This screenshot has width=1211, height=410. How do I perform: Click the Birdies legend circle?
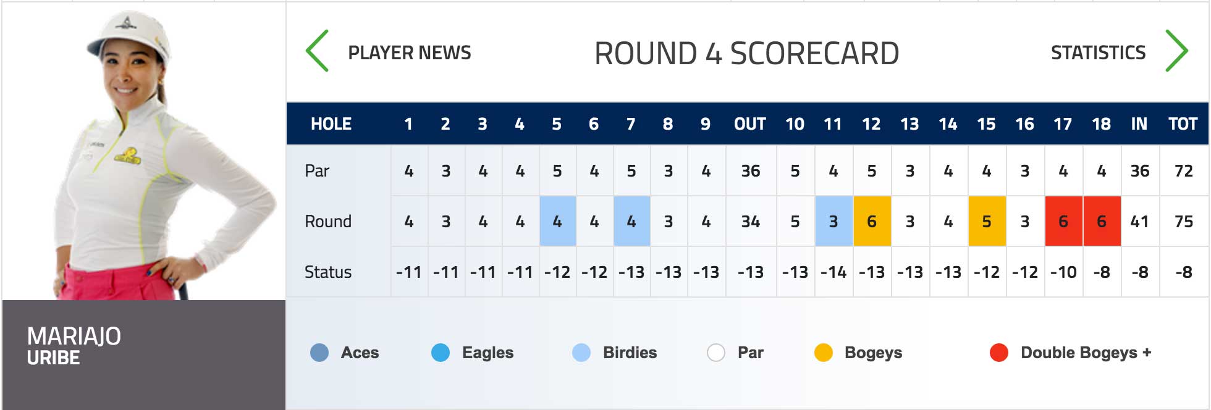pyautogui.click(x=581, y=353)
